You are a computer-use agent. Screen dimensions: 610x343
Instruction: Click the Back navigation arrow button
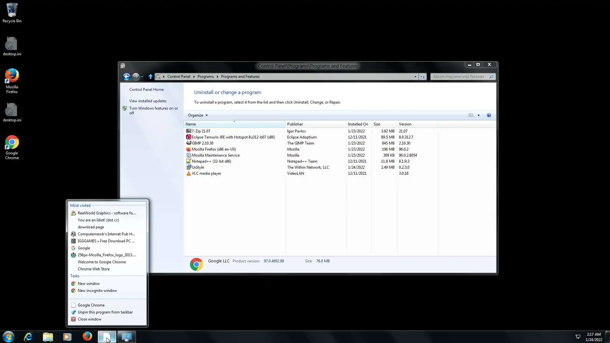126,77
